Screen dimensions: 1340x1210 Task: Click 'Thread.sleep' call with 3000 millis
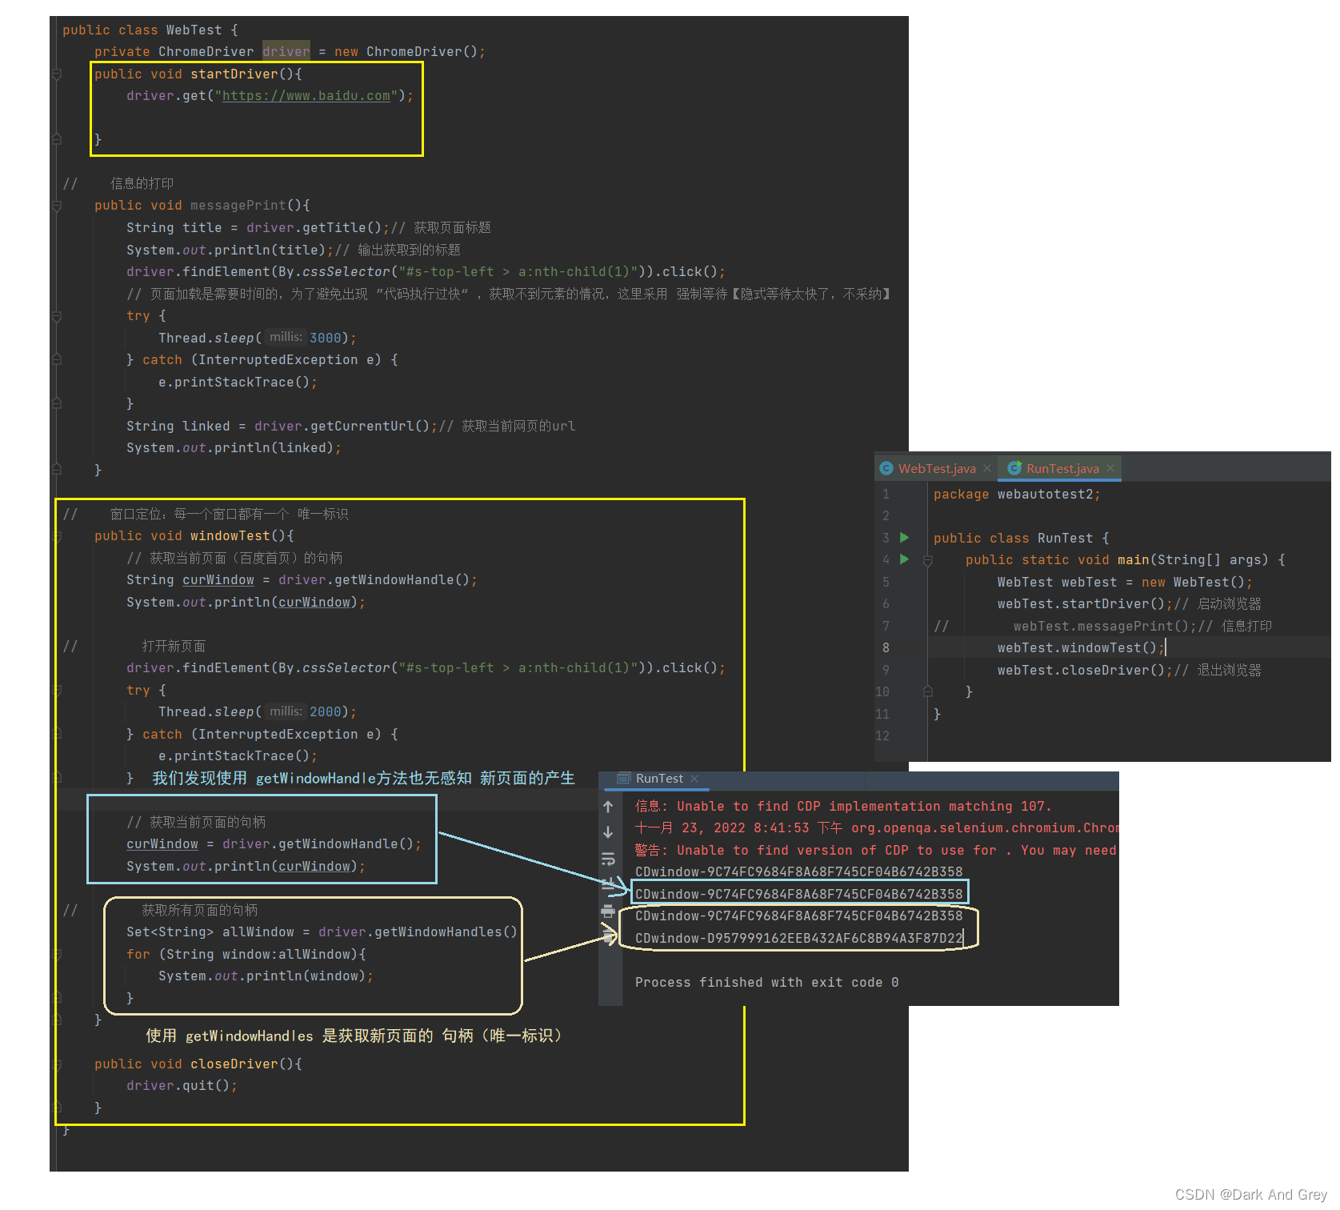click(x=258, y=338)
